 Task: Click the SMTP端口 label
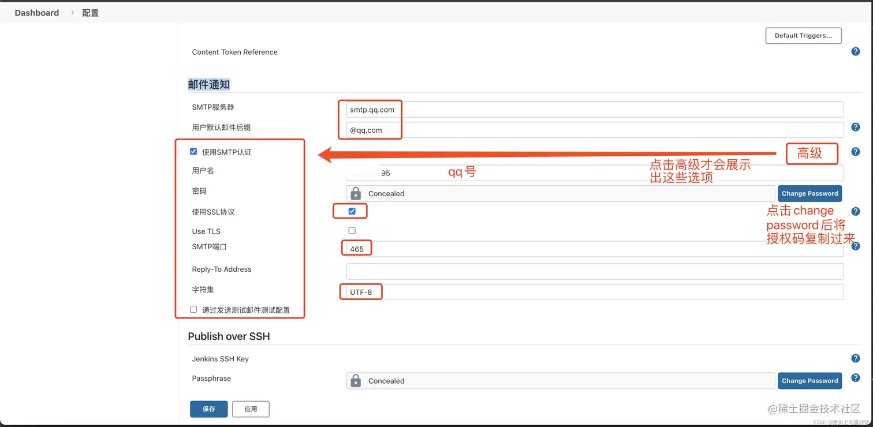(x=209, y=246)
